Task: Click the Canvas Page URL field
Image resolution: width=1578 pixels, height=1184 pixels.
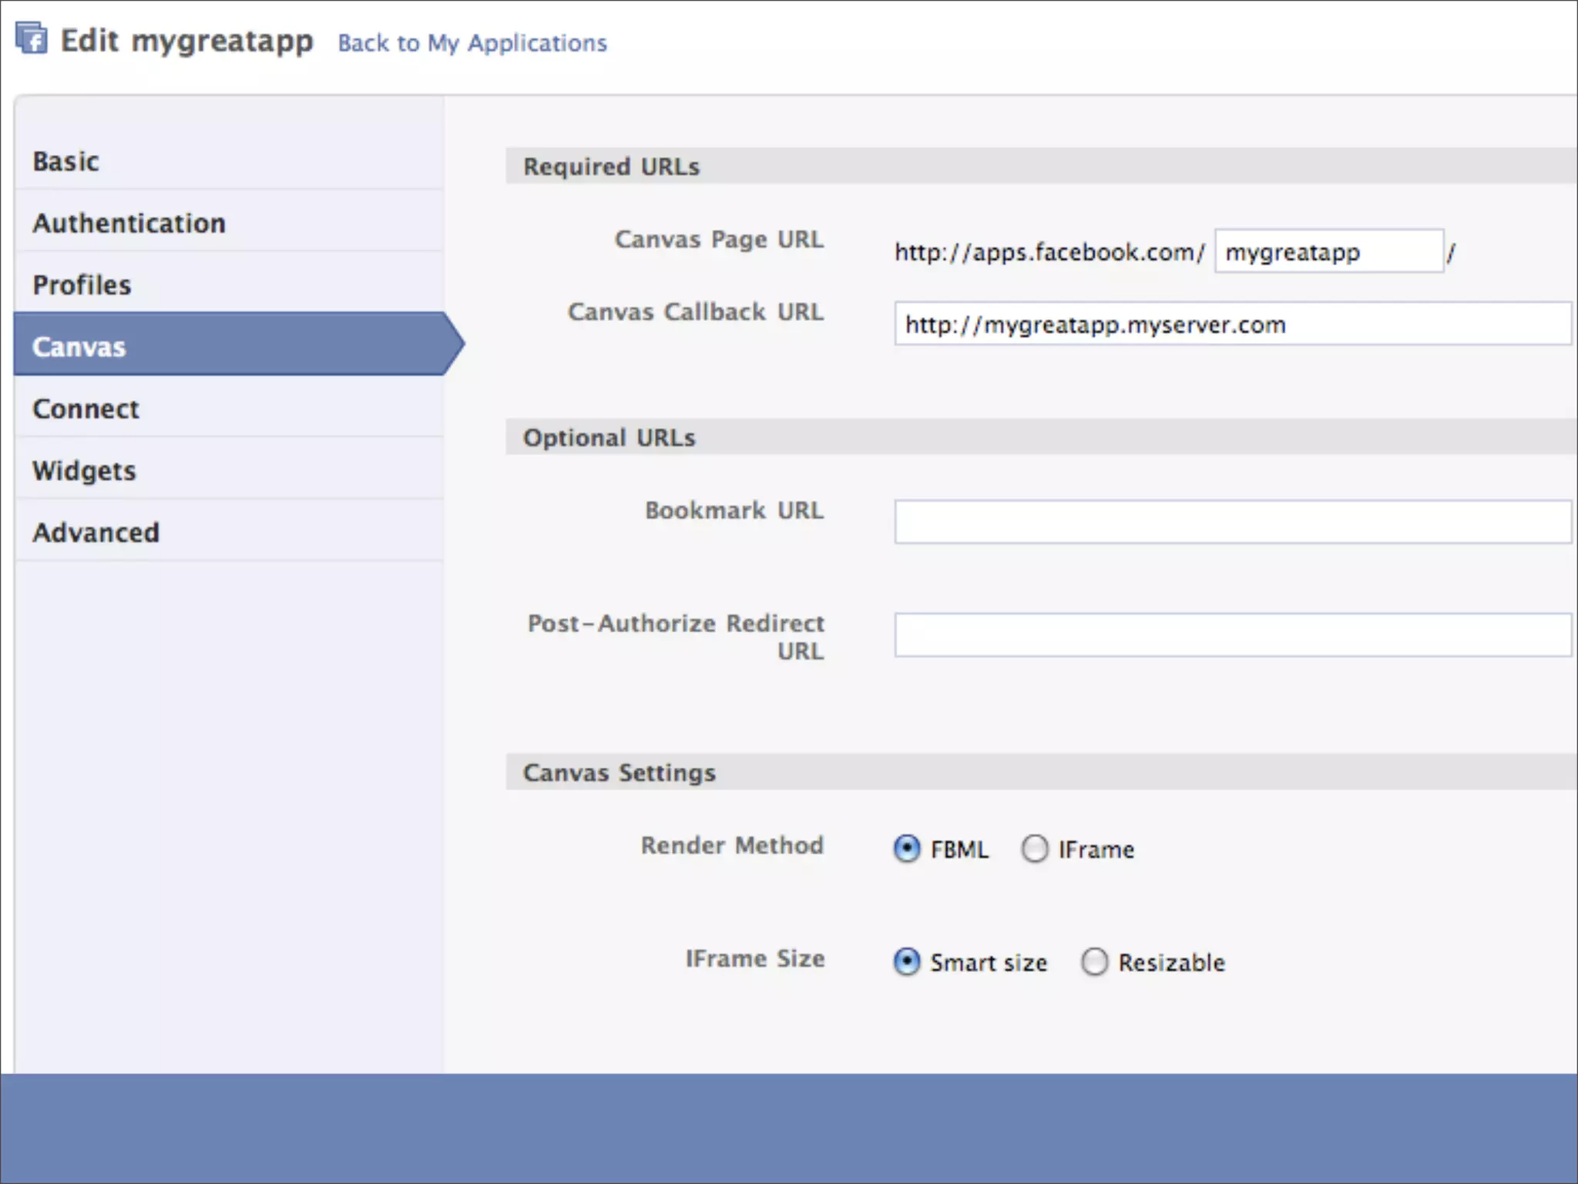Action: click(x=1328, y=252)
